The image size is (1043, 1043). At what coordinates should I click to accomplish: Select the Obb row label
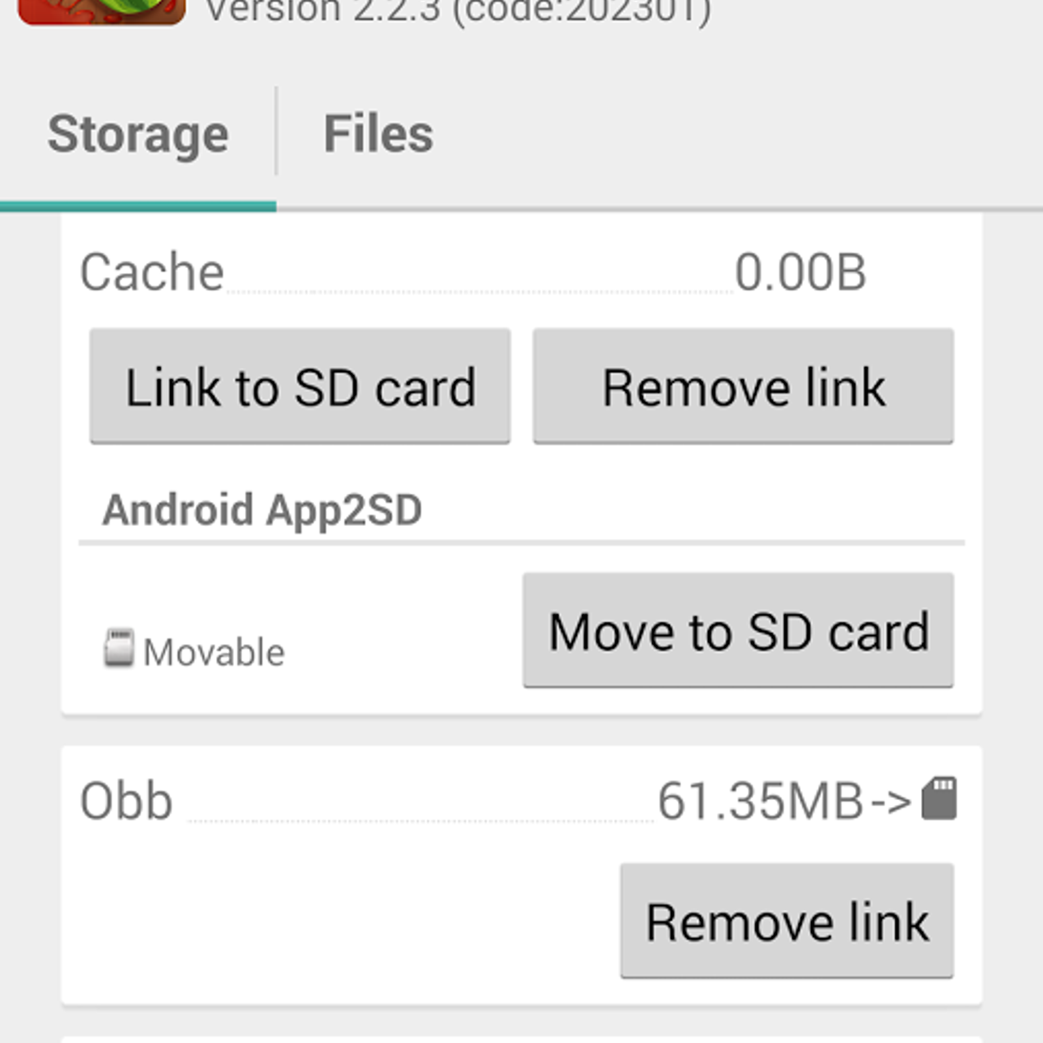point(126,801)
